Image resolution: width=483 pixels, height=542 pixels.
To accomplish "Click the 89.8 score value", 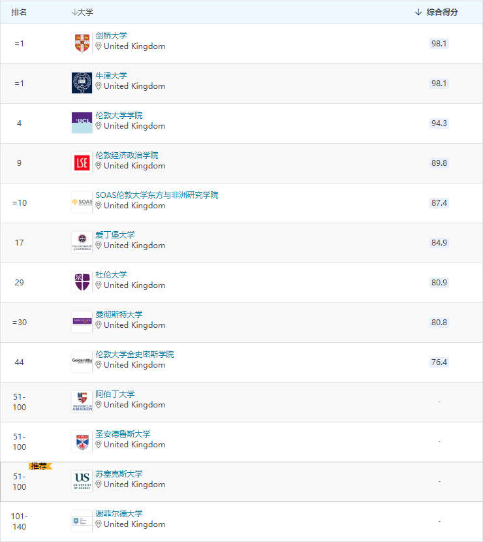I will tap(439, 163).
